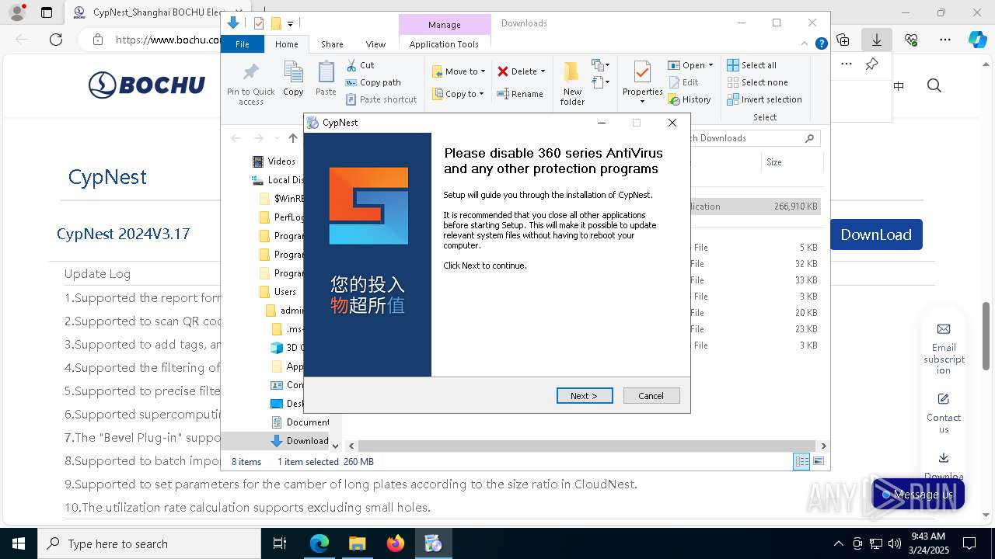Image resolution: width=995 pixels, height=559 pixels.
Task: Click Copy path in ribbon
Action: click(x=373, y=82)
